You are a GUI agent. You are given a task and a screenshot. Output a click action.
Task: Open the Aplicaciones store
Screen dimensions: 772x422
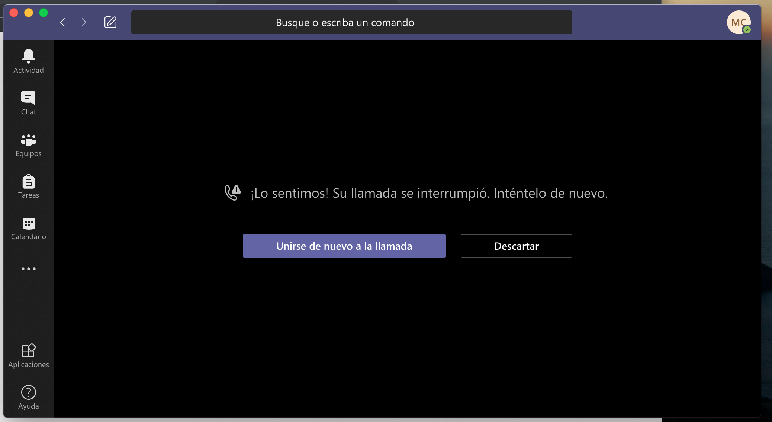click(x=29, y=356)
